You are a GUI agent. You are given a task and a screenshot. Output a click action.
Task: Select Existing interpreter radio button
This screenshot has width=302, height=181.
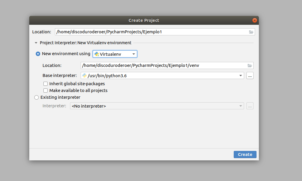(x=36, y=97)
